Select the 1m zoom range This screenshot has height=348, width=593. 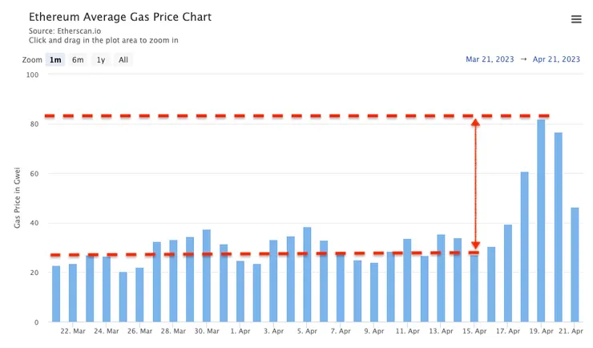(x=55, y=59)
